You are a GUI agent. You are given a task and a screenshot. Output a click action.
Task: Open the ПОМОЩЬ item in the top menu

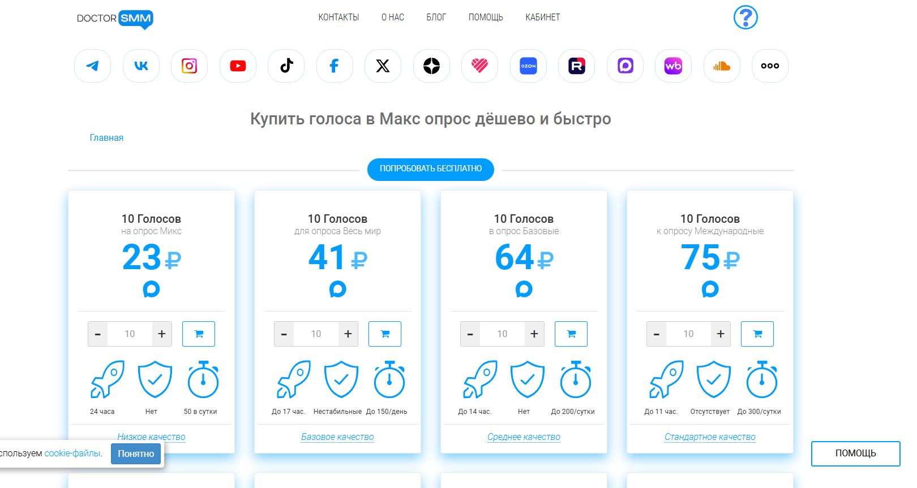point(486,18)
